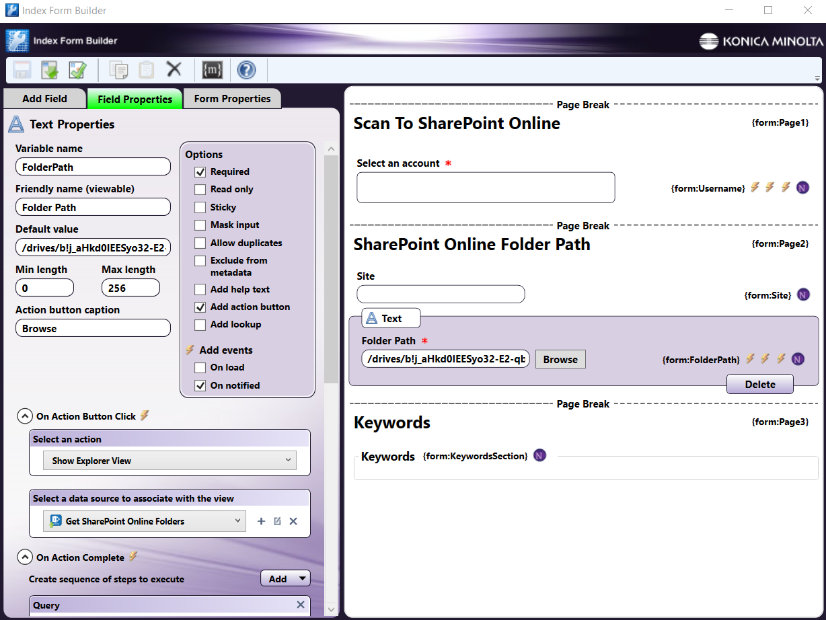826x620 pixels.
Task: Click first lightning bolt beside {form:FolderPath}
Action: [x=751, y=358]
